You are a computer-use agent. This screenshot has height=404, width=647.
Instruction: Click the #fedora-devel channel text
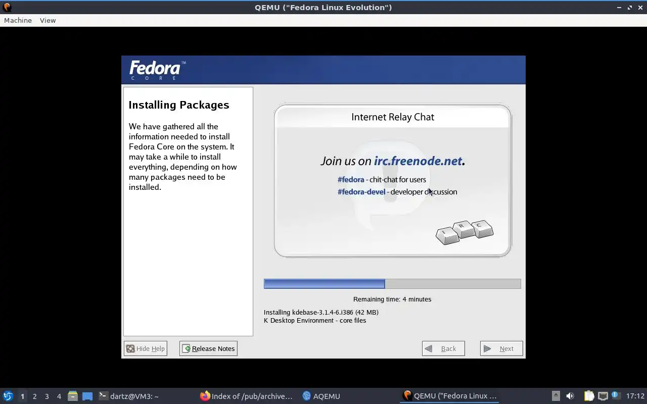361,191
